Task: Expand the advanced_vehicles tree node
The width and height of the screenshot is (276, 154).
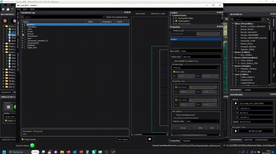Action: point(23,41)
